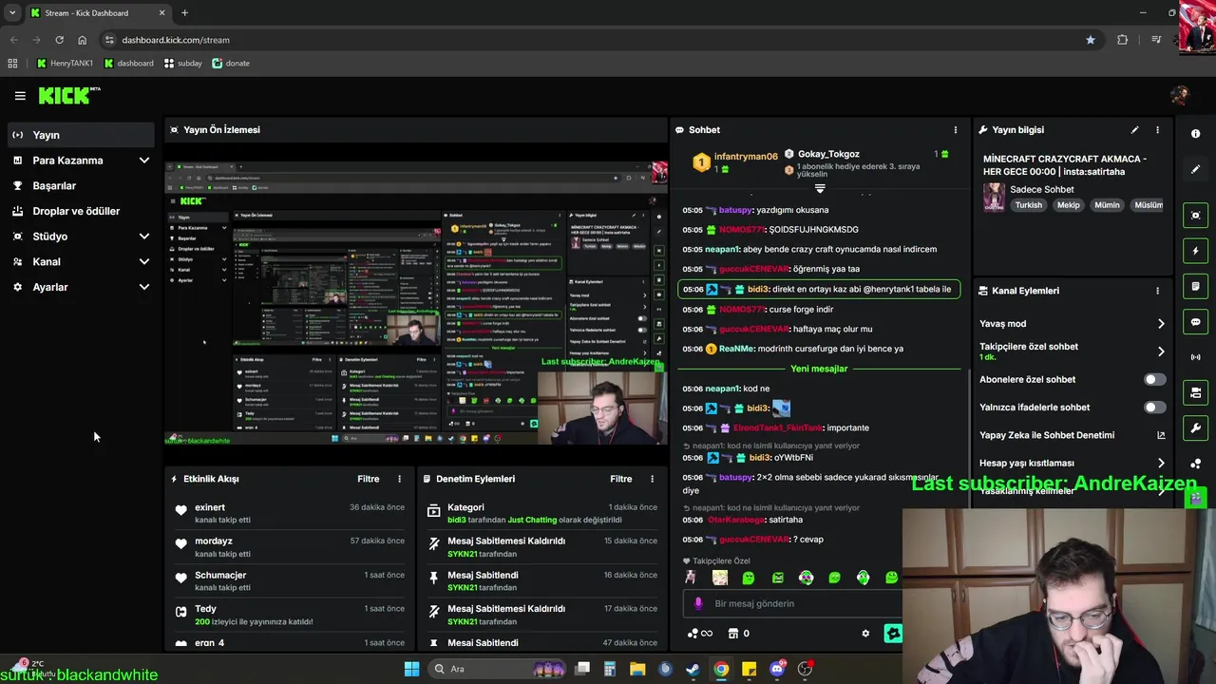Image resolution: width=1216 pixels, height=684 pixels.
Task: Open Denetim Eylemleri Filtre
Action: point(620,479)
